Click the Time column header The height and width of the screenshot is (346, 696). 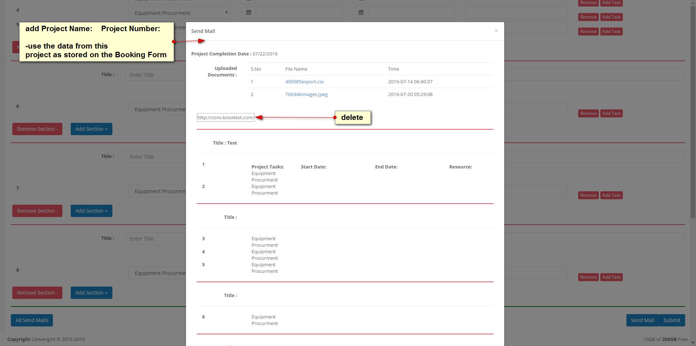point(393,69)
